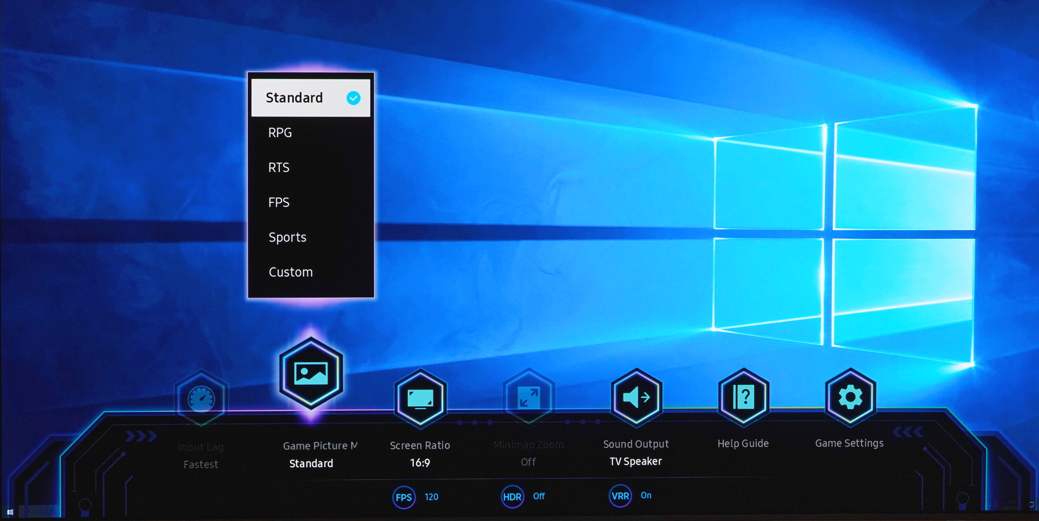The height and width of the screenshot is (521, 1039).
Task: Choose Standard picture mode in list
Action: point(311,98)
